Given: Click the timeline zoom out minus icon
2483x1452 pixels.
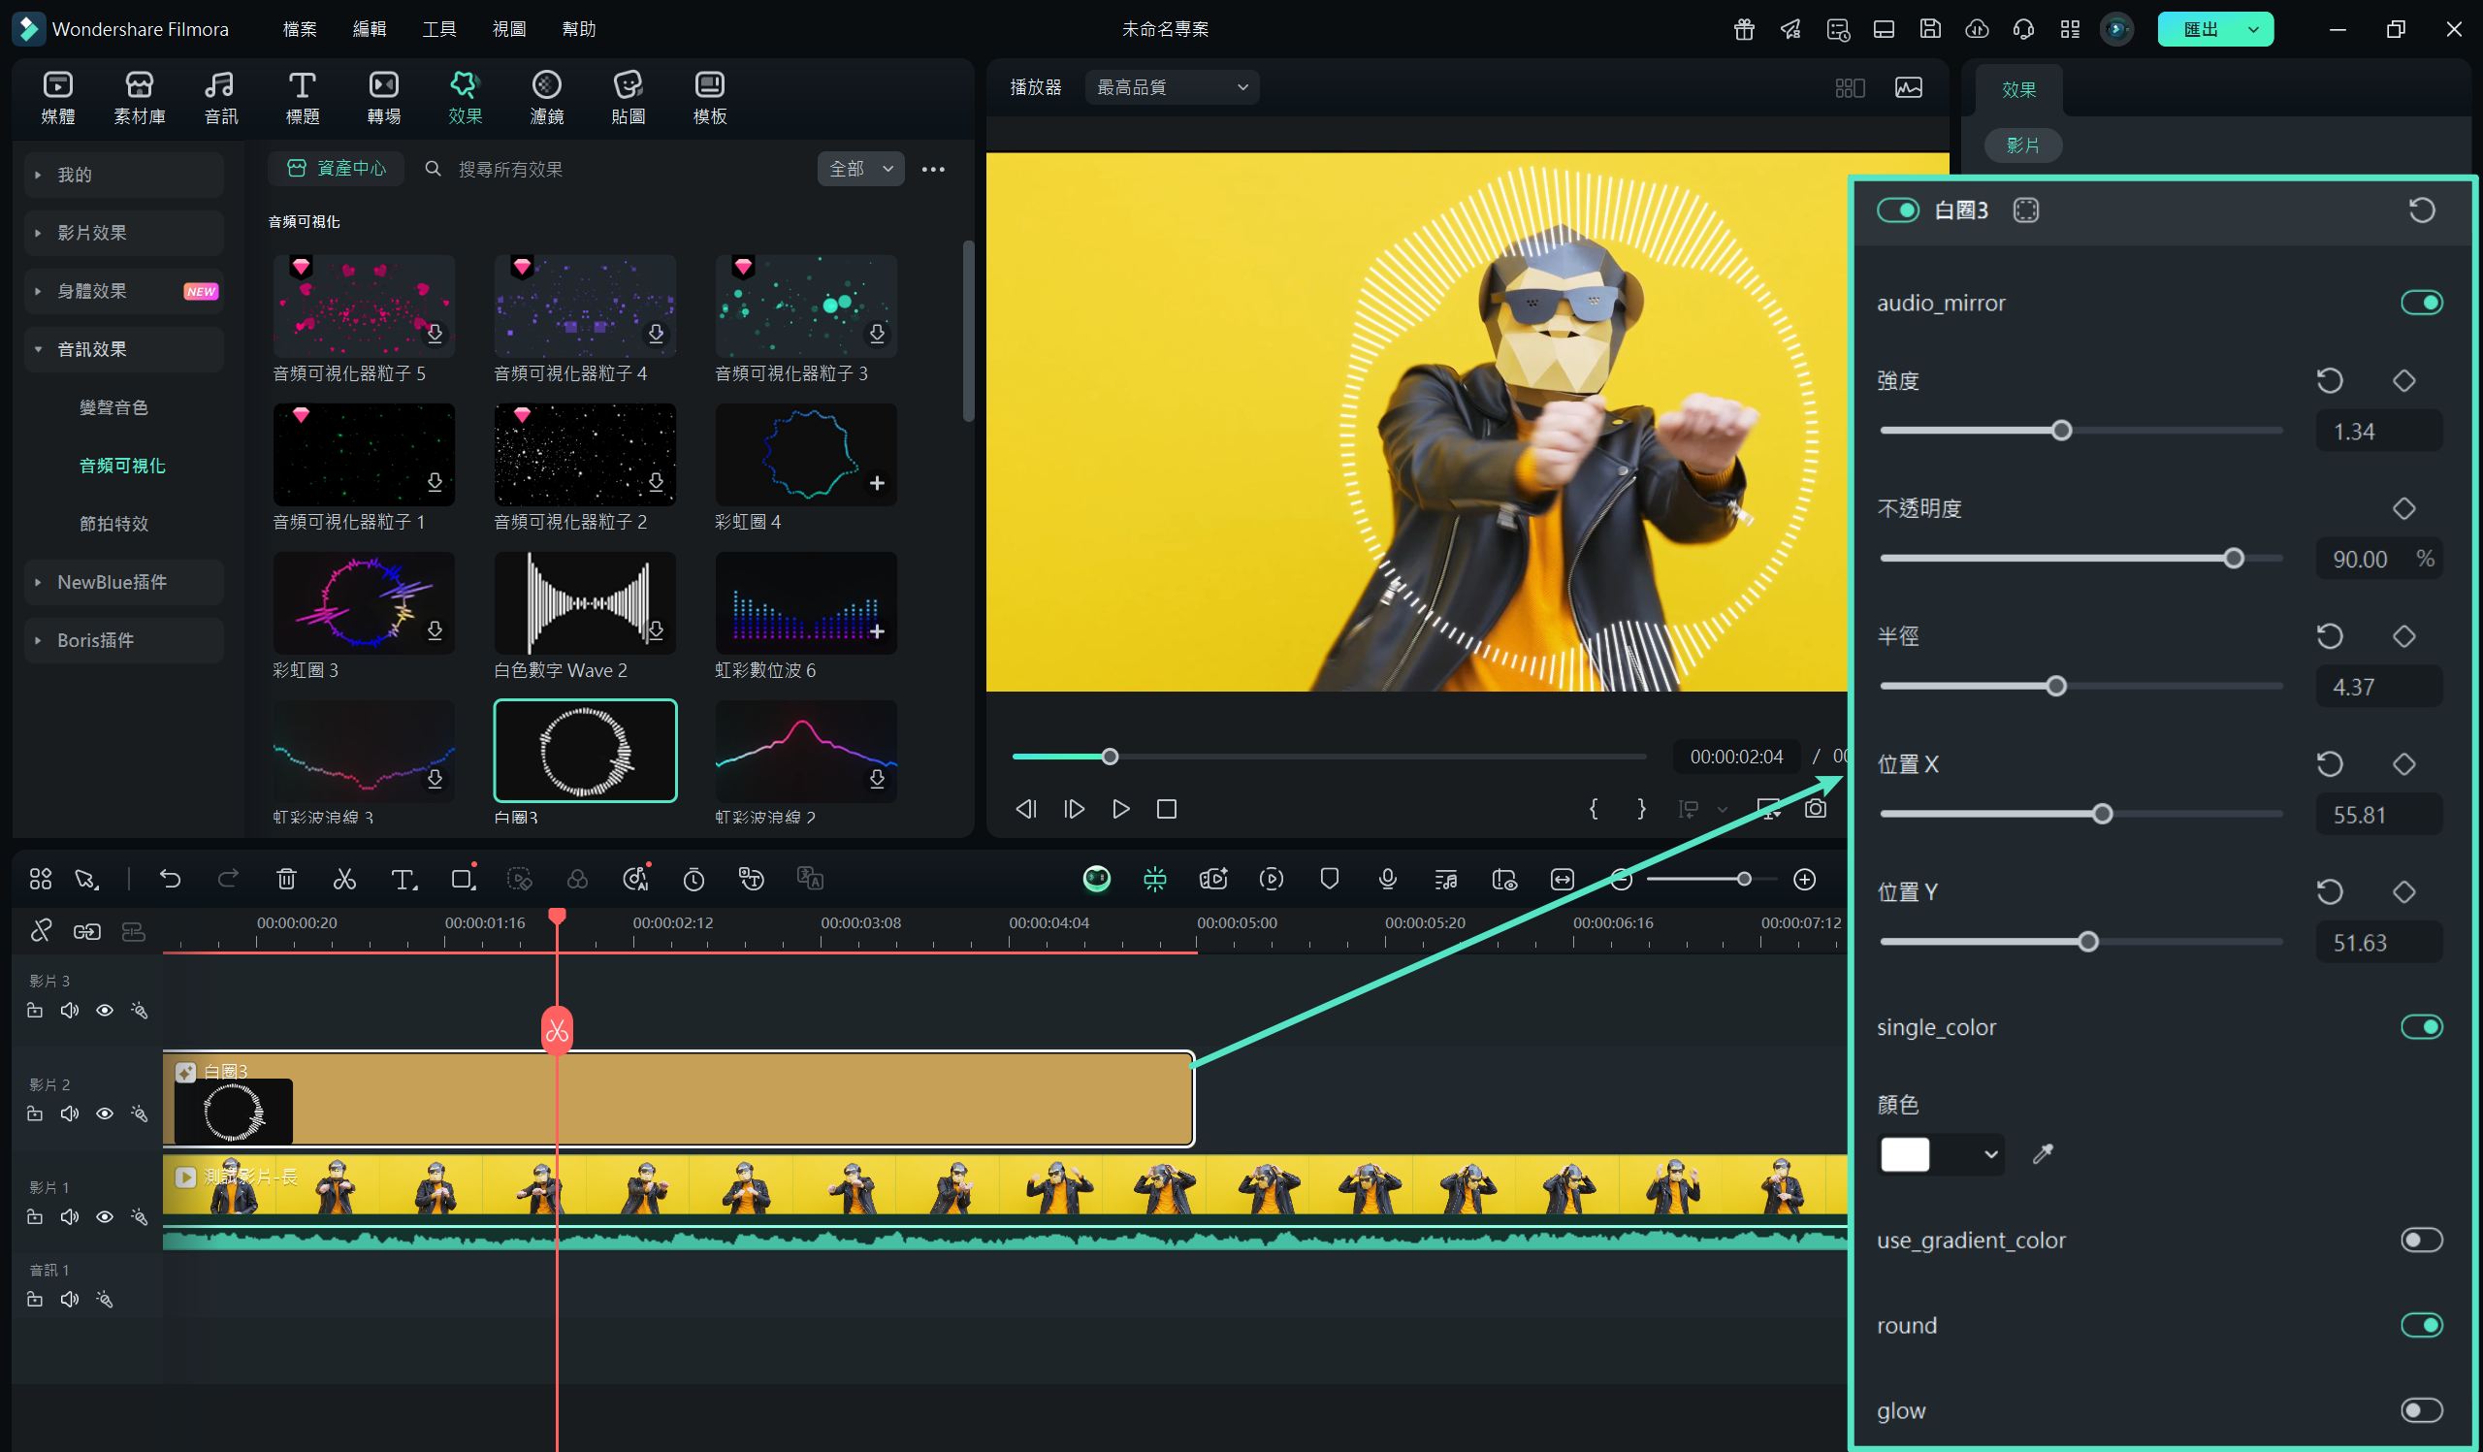Looking at the screenshot, I should coord(1621,879).
